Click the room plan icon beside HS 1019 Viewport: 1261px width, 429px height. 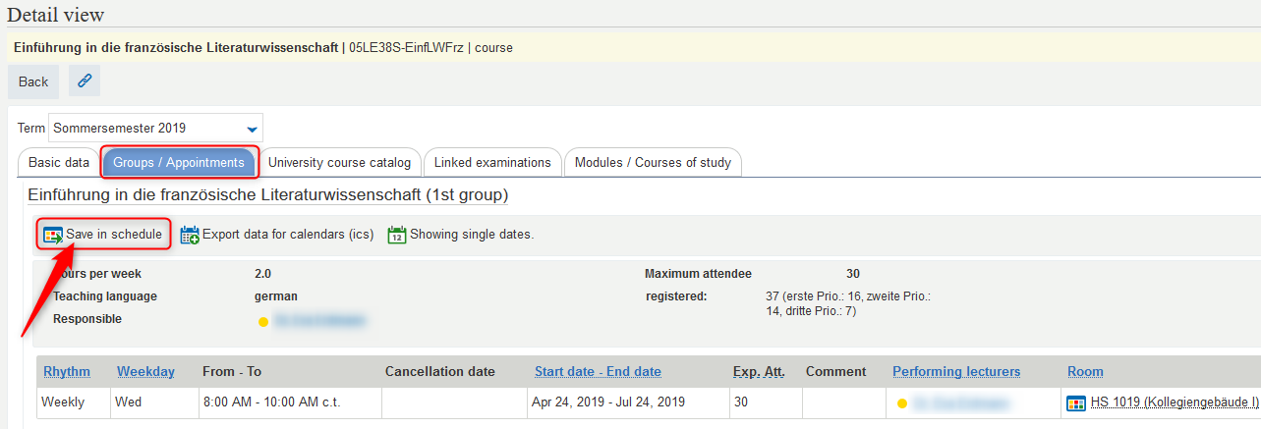1076,402
